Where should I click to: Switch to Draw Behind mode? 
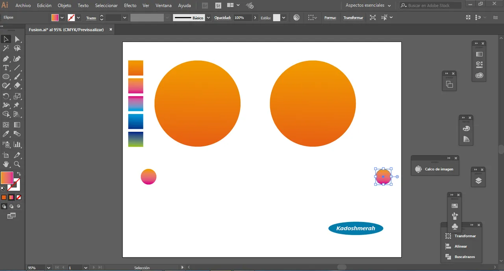11,206
